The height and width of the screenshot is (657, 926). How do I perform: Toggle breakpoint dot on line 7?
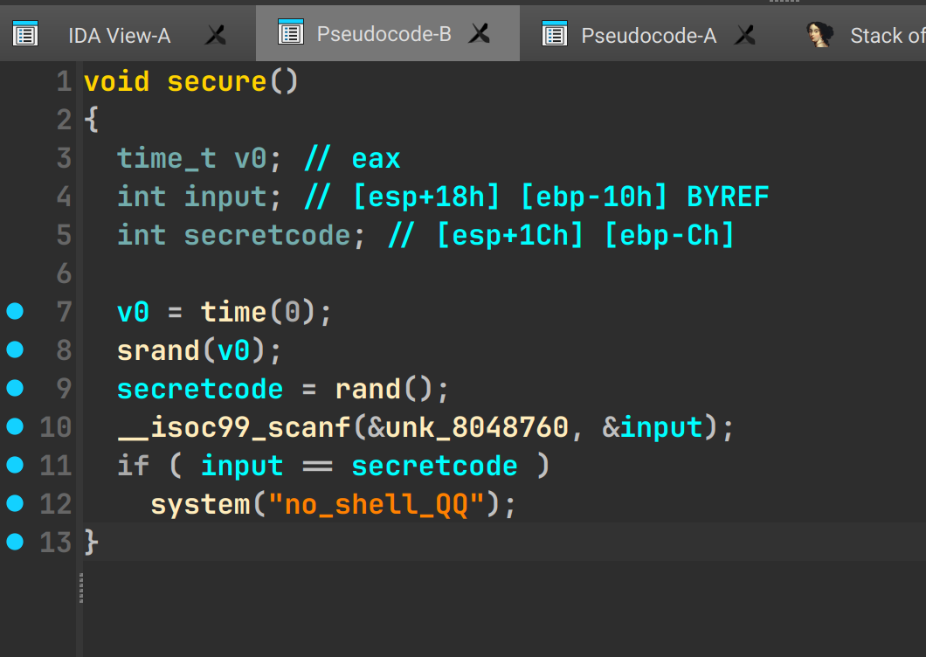tap(15, 312)
